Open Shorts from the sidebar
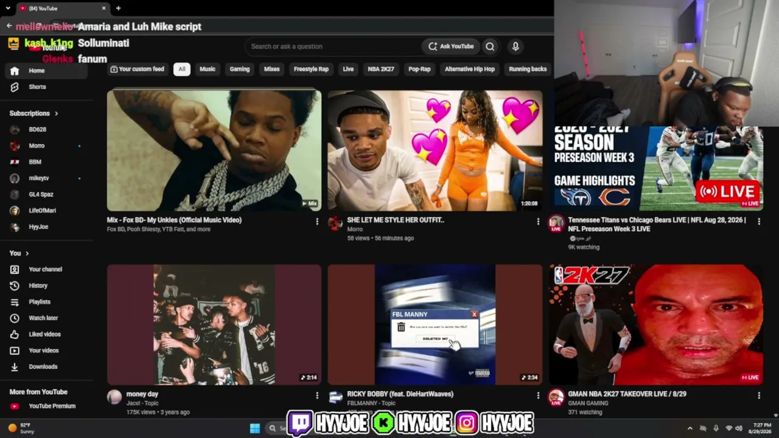Image resolution: width=779 pixels, height=438 pixels. [x=46, y=87]
